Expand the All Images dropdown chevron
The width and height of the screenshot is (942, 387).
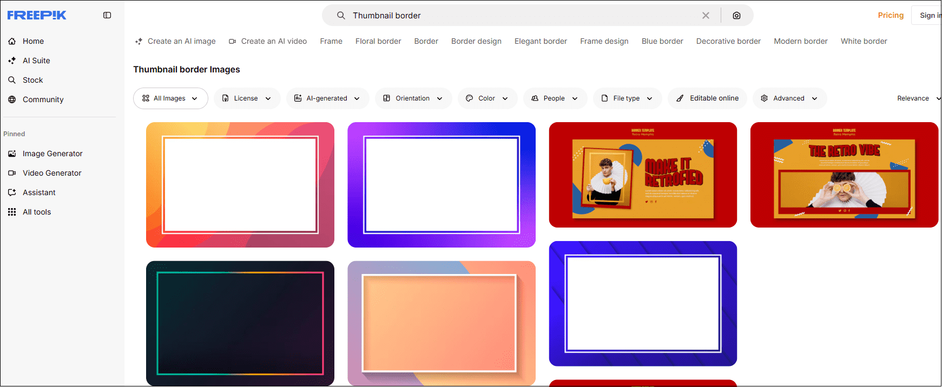(195, 98)
